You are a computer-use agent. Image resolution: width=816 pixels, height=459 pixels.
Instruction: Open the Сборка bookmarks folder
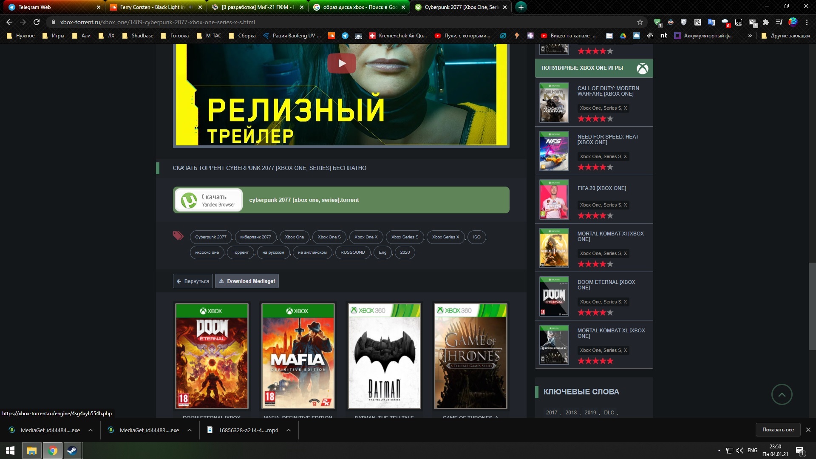point(242,36)
